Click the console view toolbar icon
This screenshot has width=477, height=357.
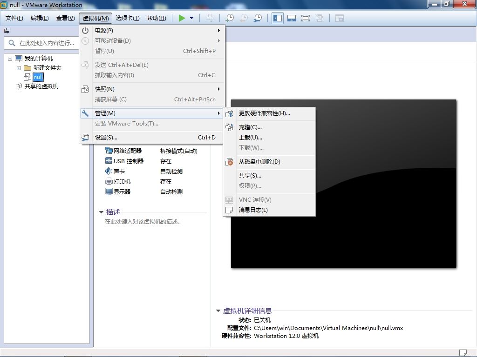339,18
